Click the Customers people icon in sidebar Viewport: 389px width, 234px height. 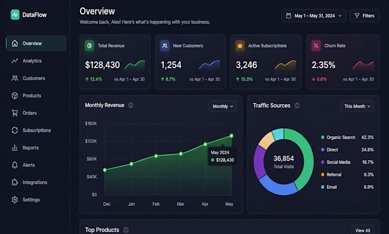point(15,78)
